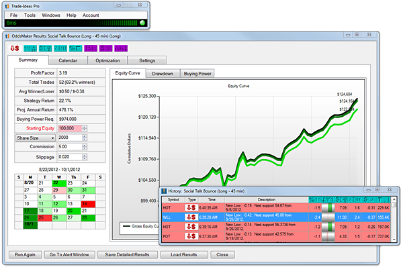Click the Run Again button
Image resolution: width=403 pixels, height=267 pixels.
pos(26,255)
